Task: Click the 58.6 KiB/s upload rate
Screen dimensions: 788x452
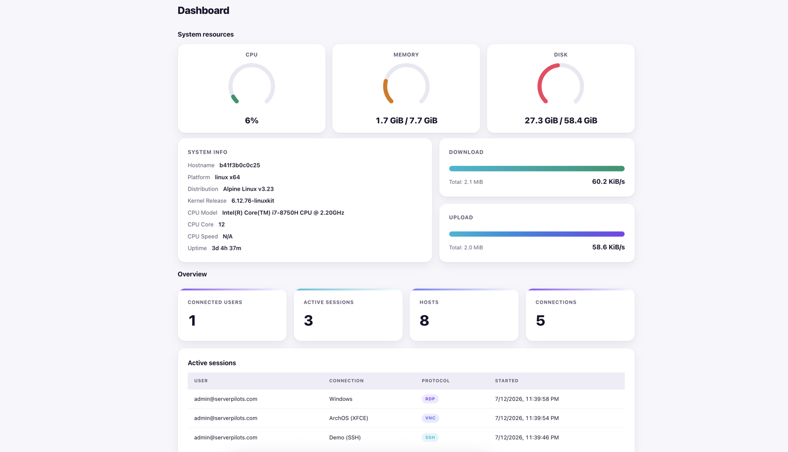Action: tap(608, 247)
